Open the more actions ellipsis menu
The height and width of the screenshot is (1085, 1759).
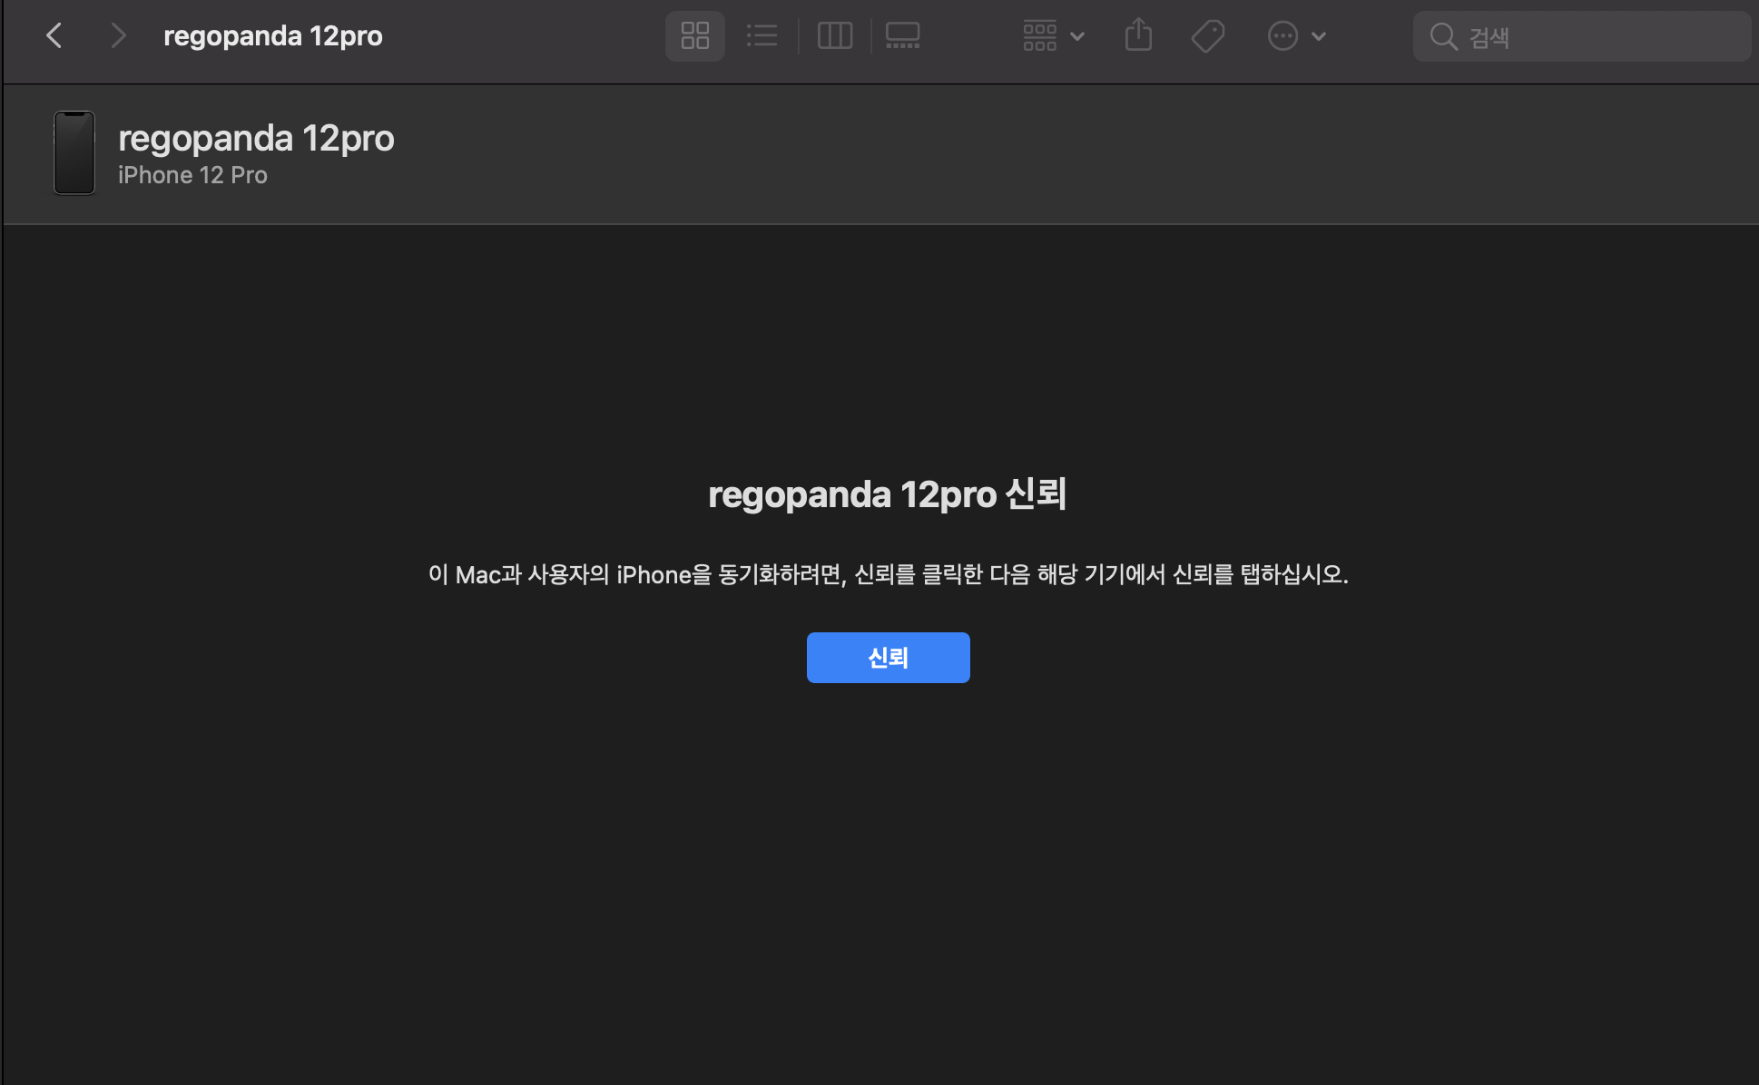point(1282,36)
